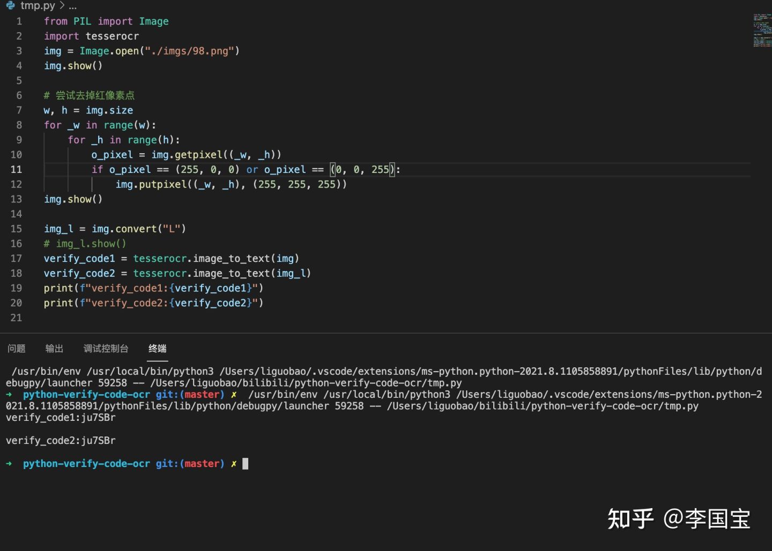Click the Python file icon beside tmp.py

click(10, 5)
